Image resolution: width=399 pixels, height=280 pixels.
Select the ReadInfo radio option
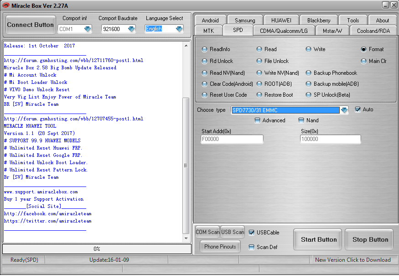tap(204, 49)
